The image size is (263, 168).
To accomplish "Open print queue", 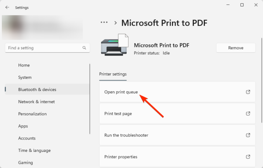I will pyautogui.click(x=121, y=92).
